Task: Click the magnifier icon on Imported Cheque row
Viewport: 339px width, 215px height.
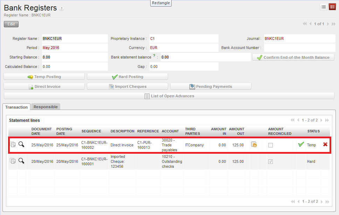Action: point(21,161)
